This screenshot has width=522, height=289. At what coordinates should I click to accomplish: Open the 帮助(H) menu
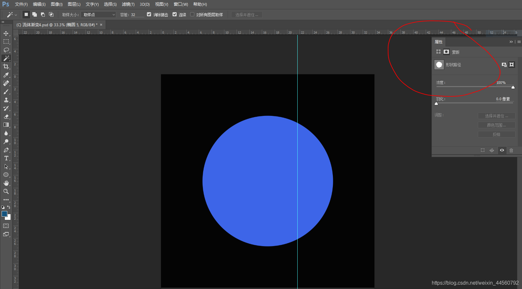click(x=200, y=4)
